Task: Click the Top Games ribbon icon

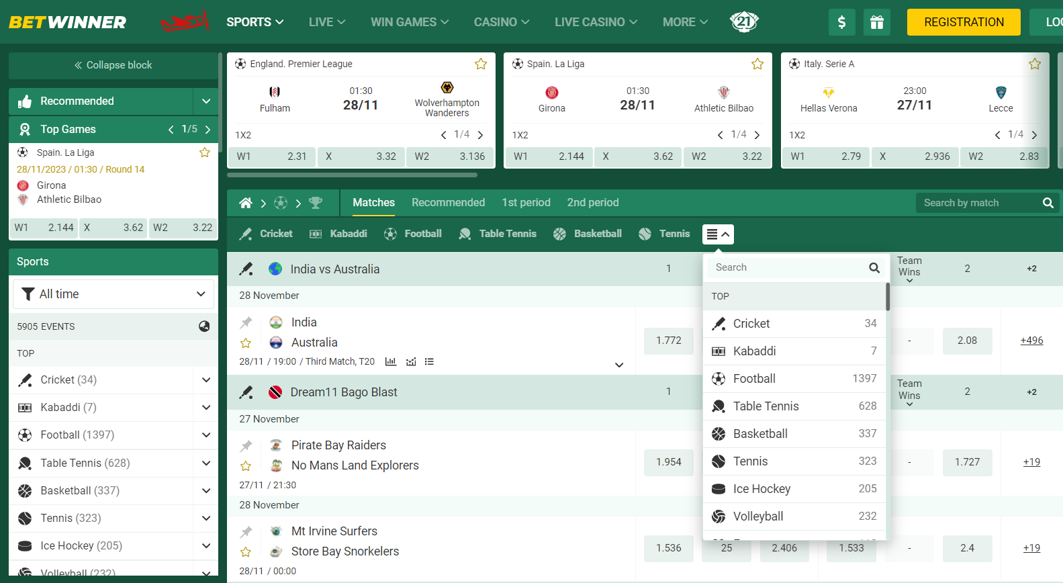Action: pyautogui.click(x=25, y=129)
